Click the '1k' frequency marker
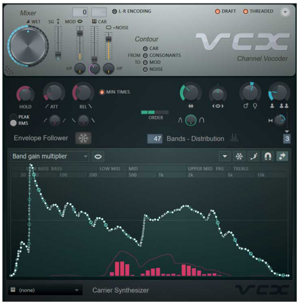The width and height of the screenshot is (298, 304). [x=161, y=175]
